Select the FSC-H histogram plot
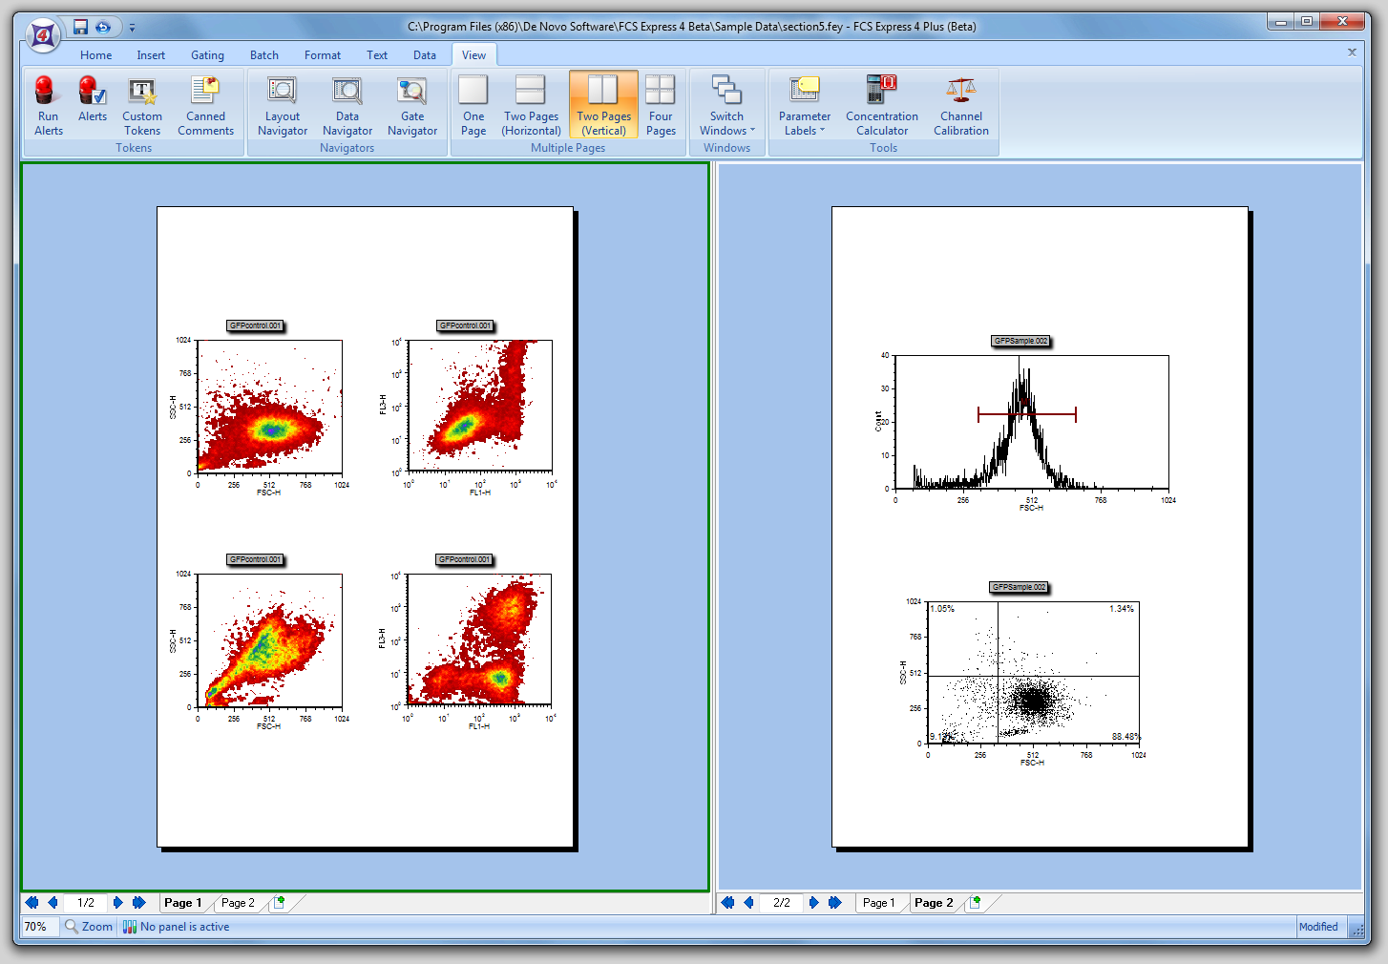The width and height of the screenshot is (1388, 964). click(1031, 422)
